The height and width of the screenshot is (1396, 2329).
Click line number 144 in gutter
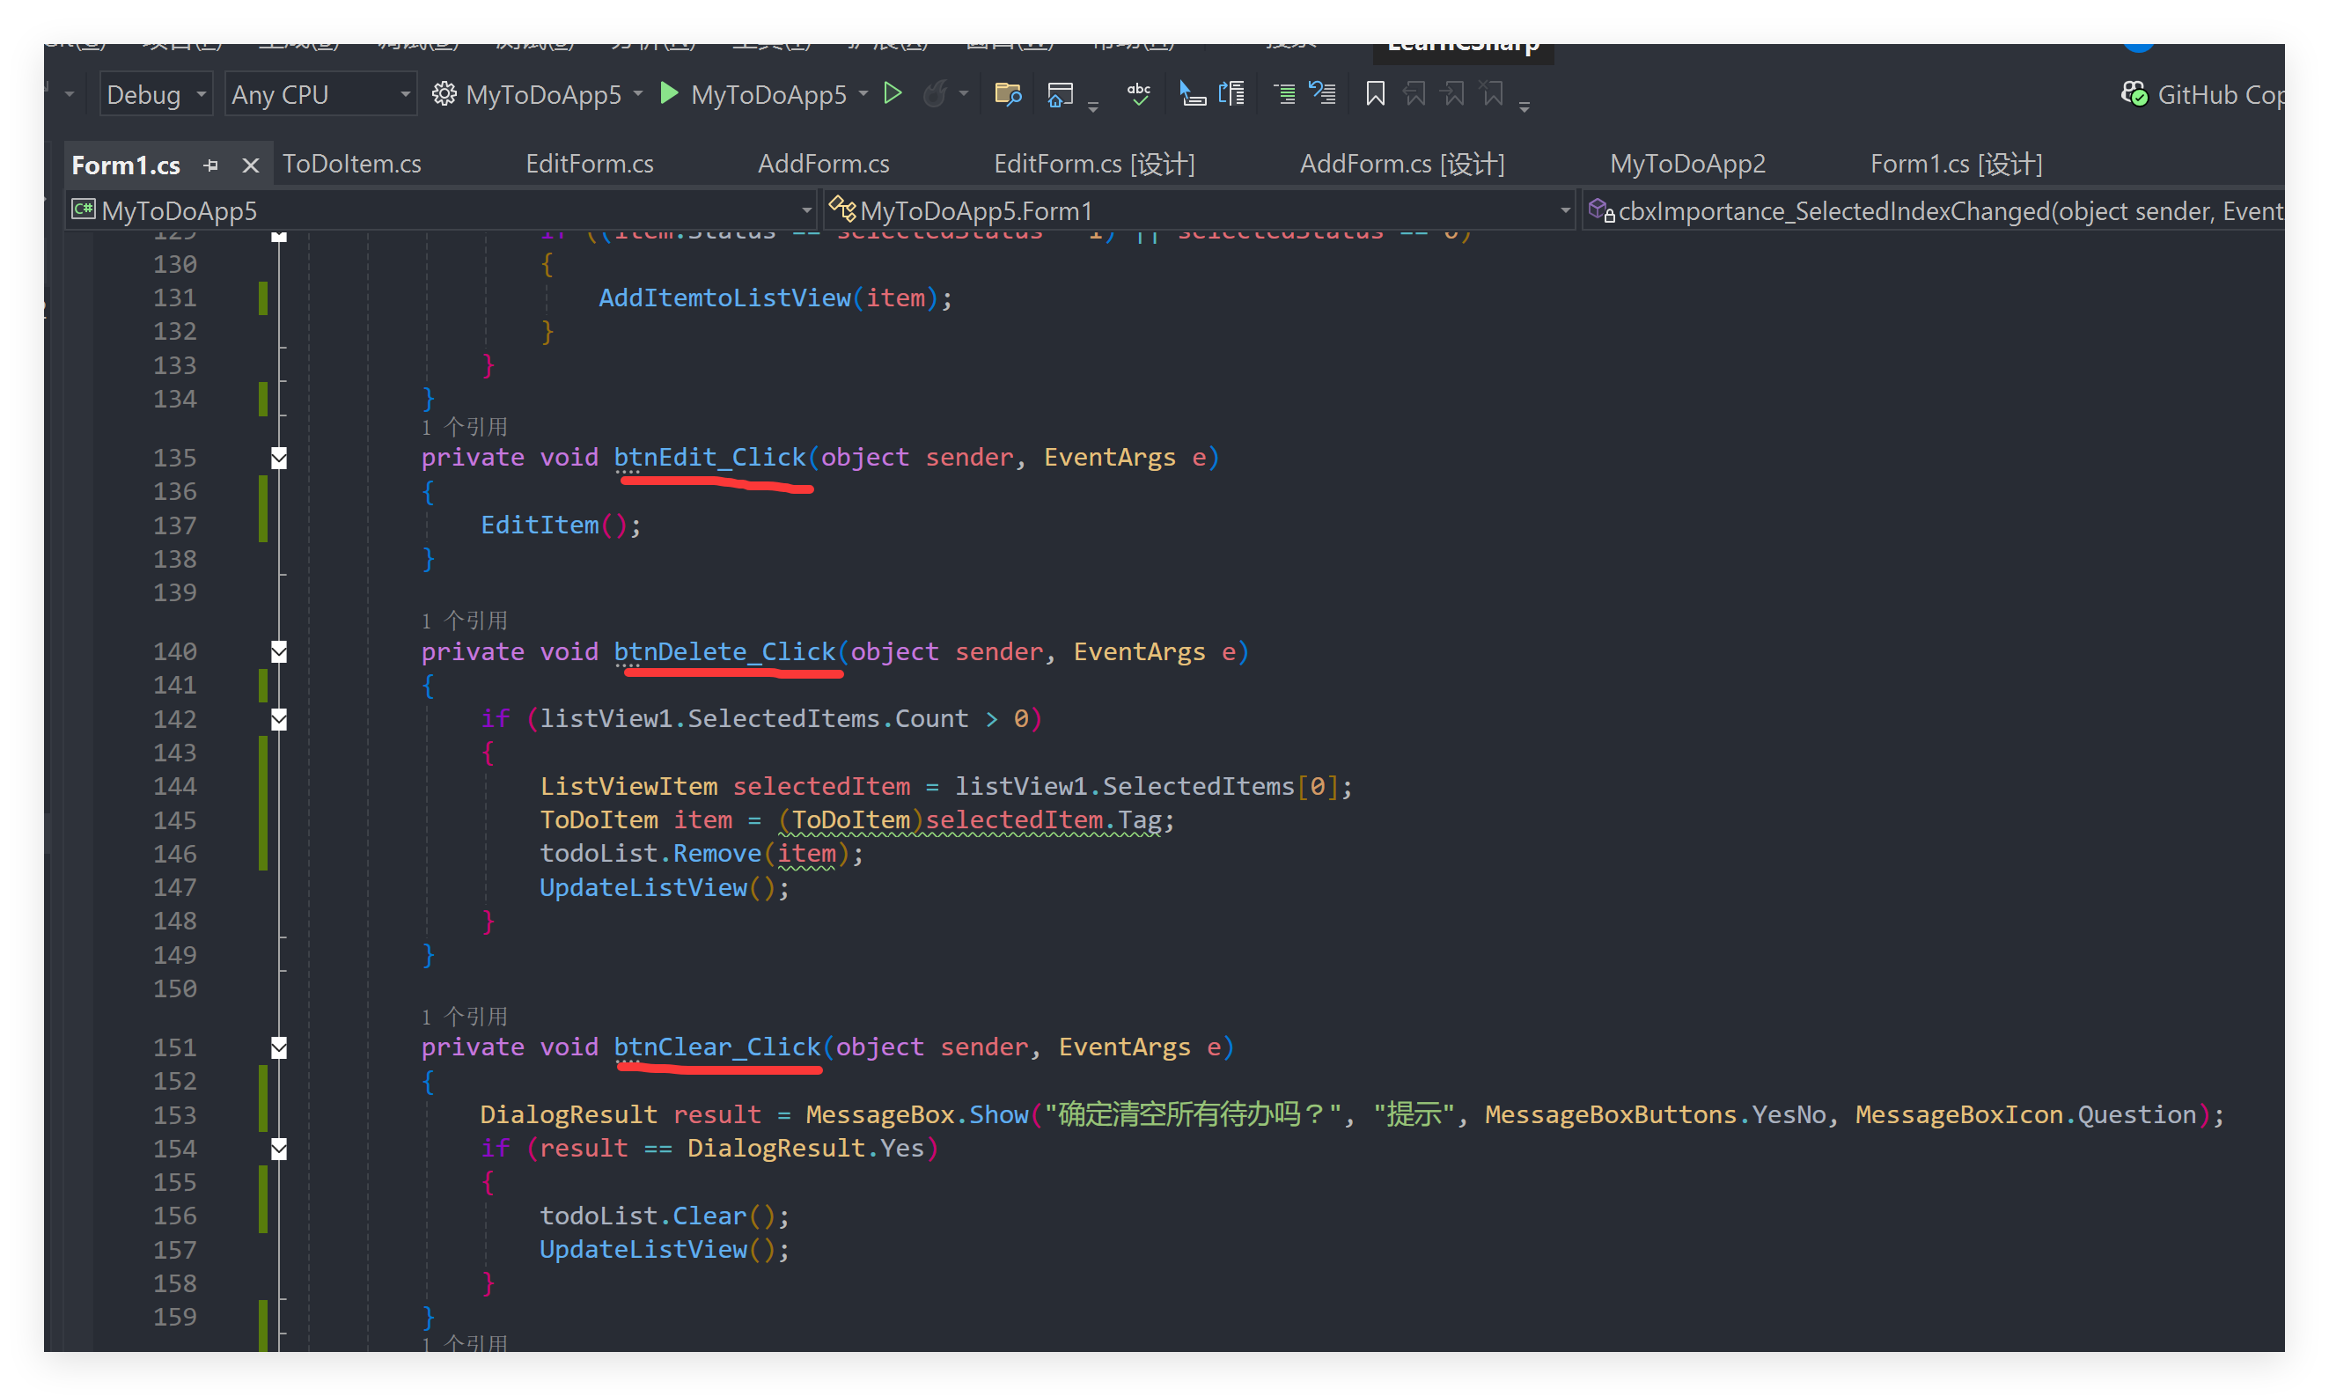(175, 786)
